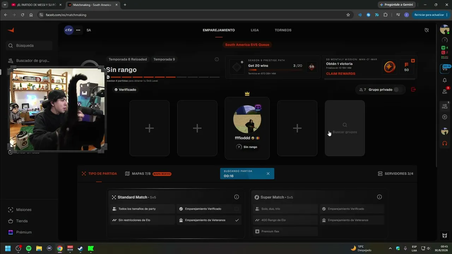
Task: Click the add plus circle in right sidebar
Action: pyautogui.click(x=445, y=117)
